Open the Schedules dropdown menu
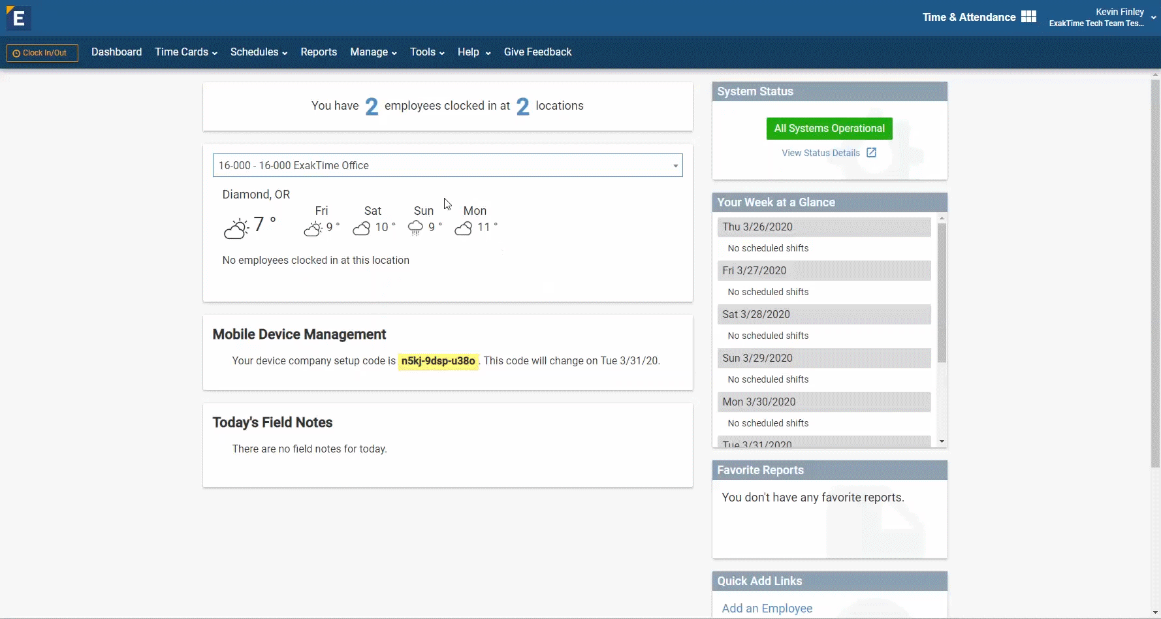The height and width of the screenshot is (619, 1161). click(x=259, y=52)
